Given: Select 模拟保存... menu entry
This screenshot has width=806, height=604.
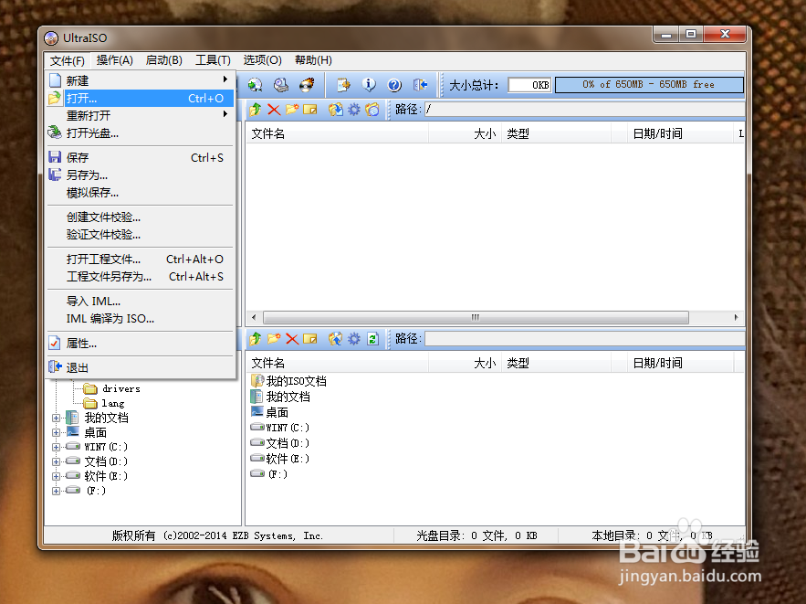Looking at the screenshot, I should tap(141, 193).
